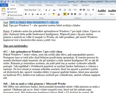Click the Vyjmout cut button
This screenshot has width=116, height=93.
click(12, 9)
